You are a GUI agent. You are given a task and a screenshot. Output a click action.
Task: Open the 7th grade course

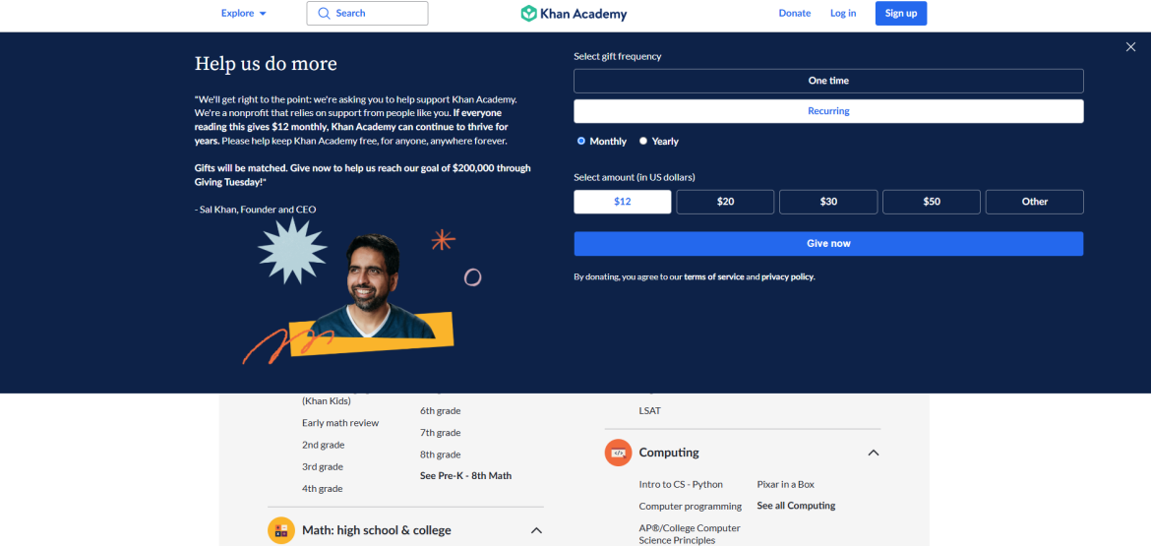click(x=441, y=433)
